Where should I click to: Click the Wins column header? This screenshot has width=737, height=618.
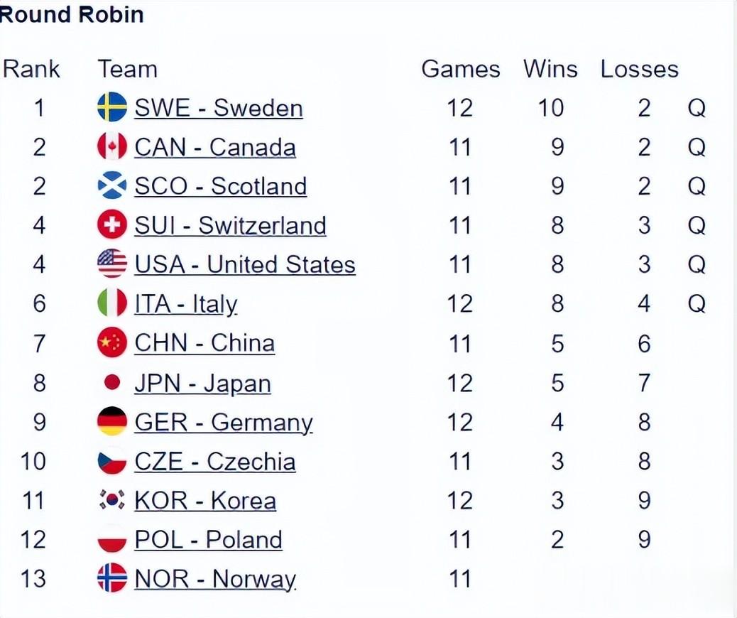point(550,69)
